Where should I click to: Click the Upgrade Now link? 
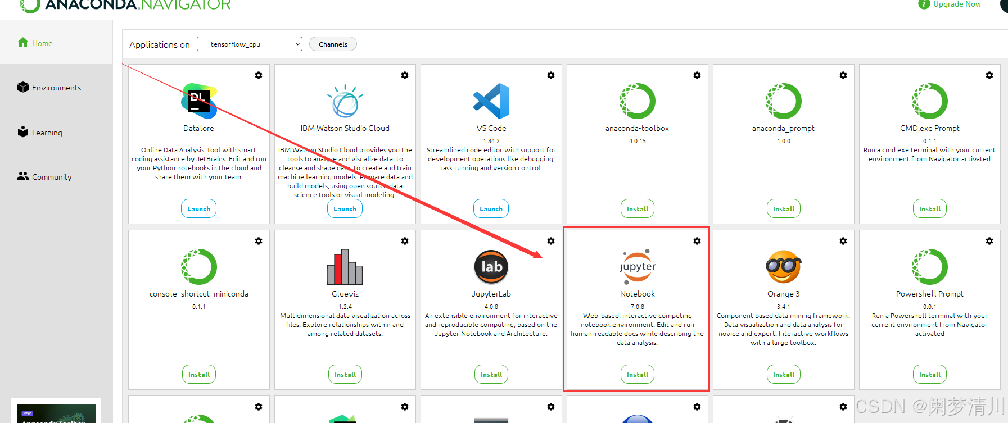[x=957, y=4]
